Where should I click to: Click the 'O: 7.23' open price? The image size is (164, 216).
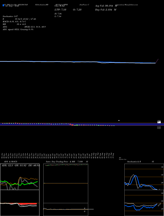[x=77, y=9]
